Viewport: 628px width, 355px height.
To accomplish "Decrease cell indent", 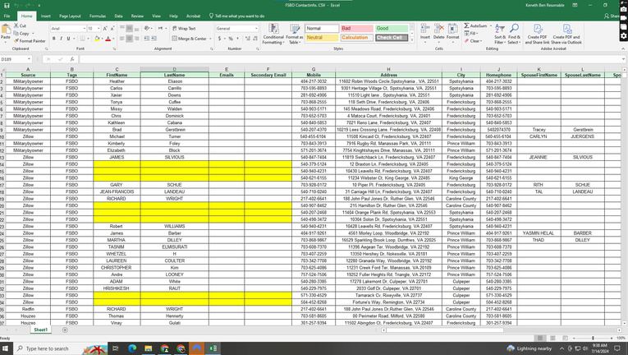I will tap(147, 39).
